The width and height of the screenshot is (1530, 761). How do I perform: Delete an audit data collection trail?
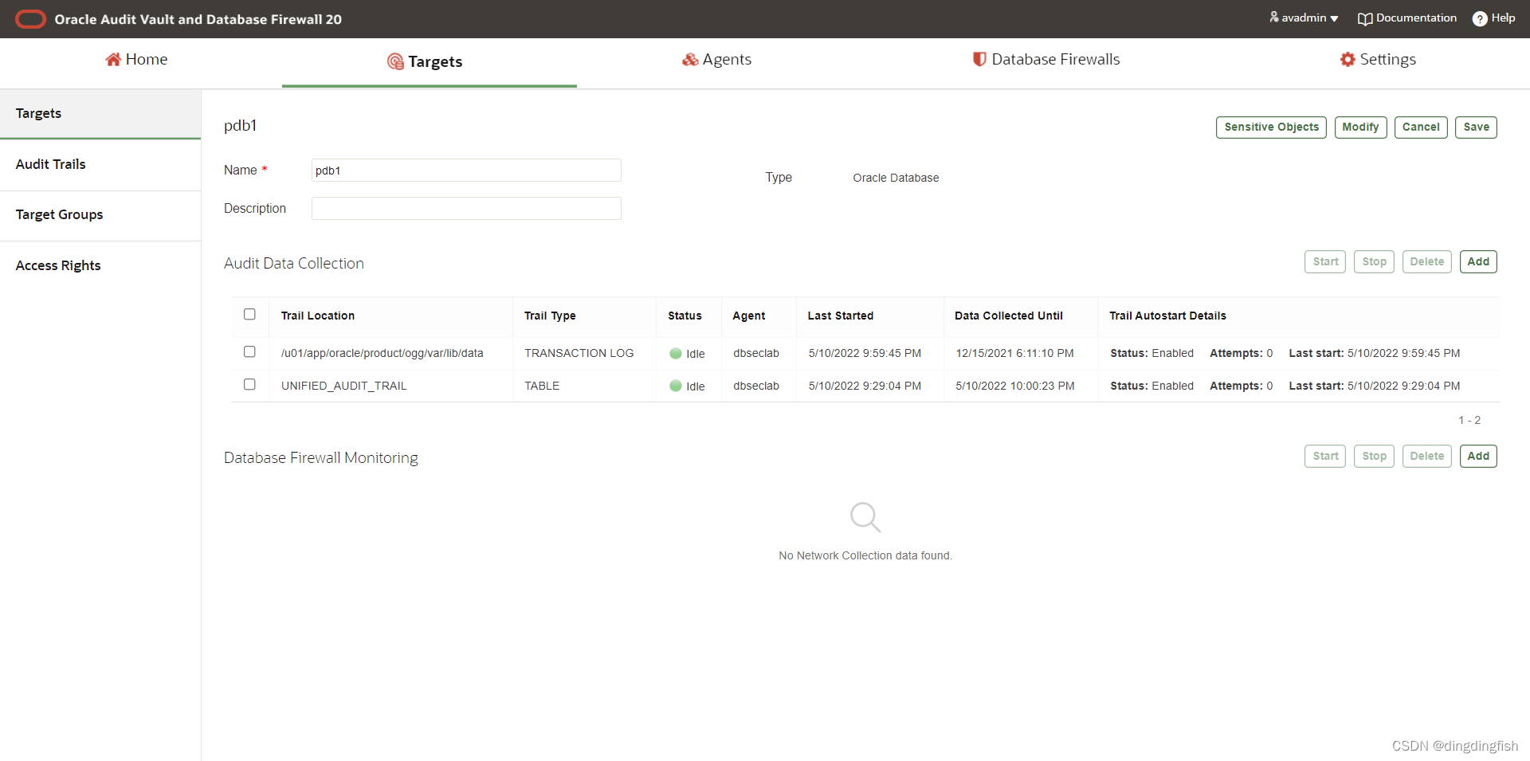pyautogui.click(x=1426, y=262)
